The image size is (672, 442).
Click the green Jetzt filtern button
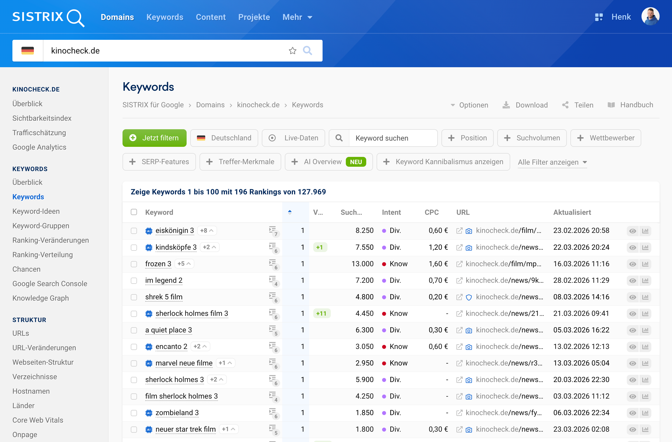coord(155,138)
